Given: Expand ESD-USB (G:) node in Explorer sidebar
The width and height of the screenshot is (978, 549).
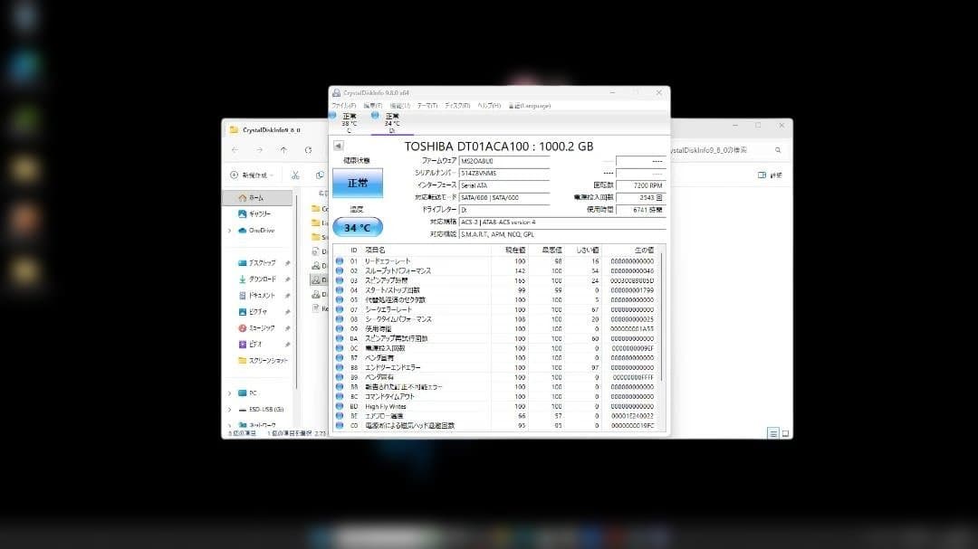Looking at the screenshot, I should [229, 410].
